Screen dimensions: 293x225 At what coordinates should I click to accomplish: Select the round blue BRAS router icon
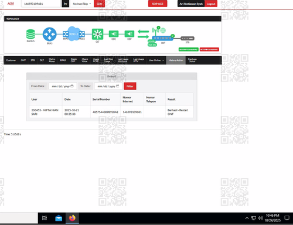(x=50, y=34)
